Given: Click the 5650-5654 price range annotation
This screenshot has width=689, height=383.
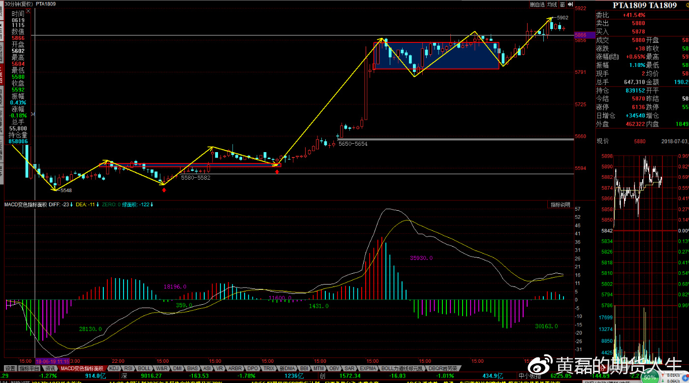Looking at the screenshot, I should tap(353, 144).
